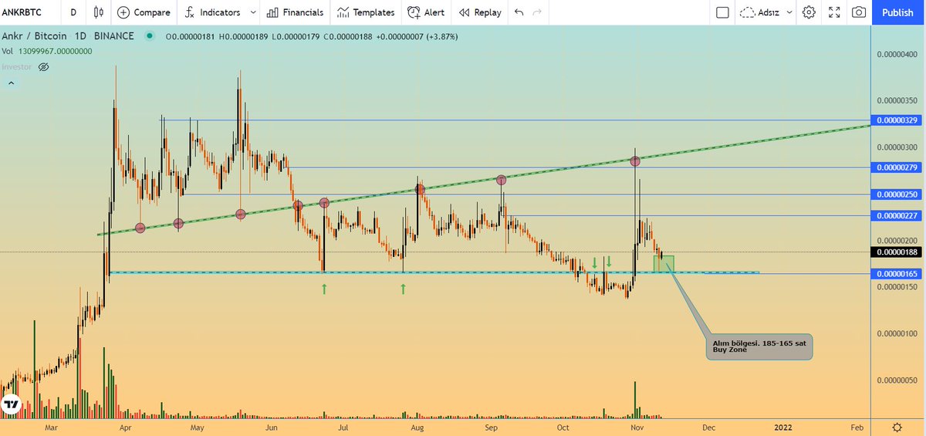
Task: Select the green Buy Zone rectangle
Action: click(x=664, y=263)
